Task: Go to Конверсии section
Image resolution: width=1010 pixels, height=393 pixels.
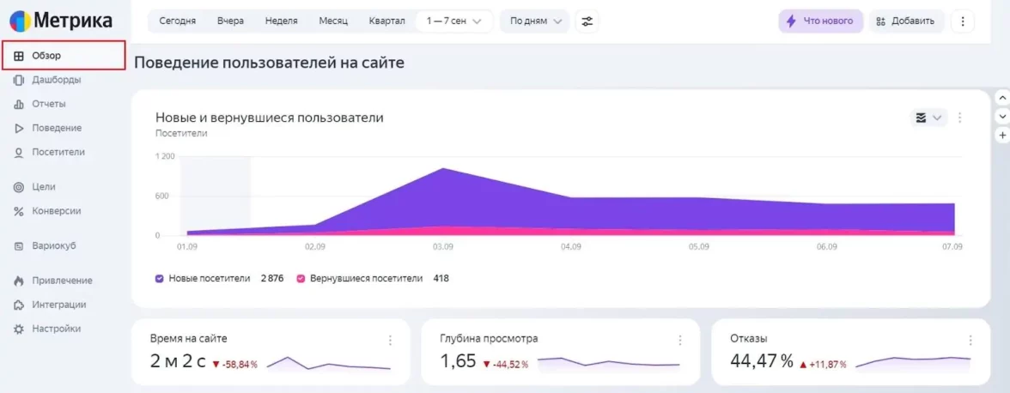Action: (x=56, y=211)
